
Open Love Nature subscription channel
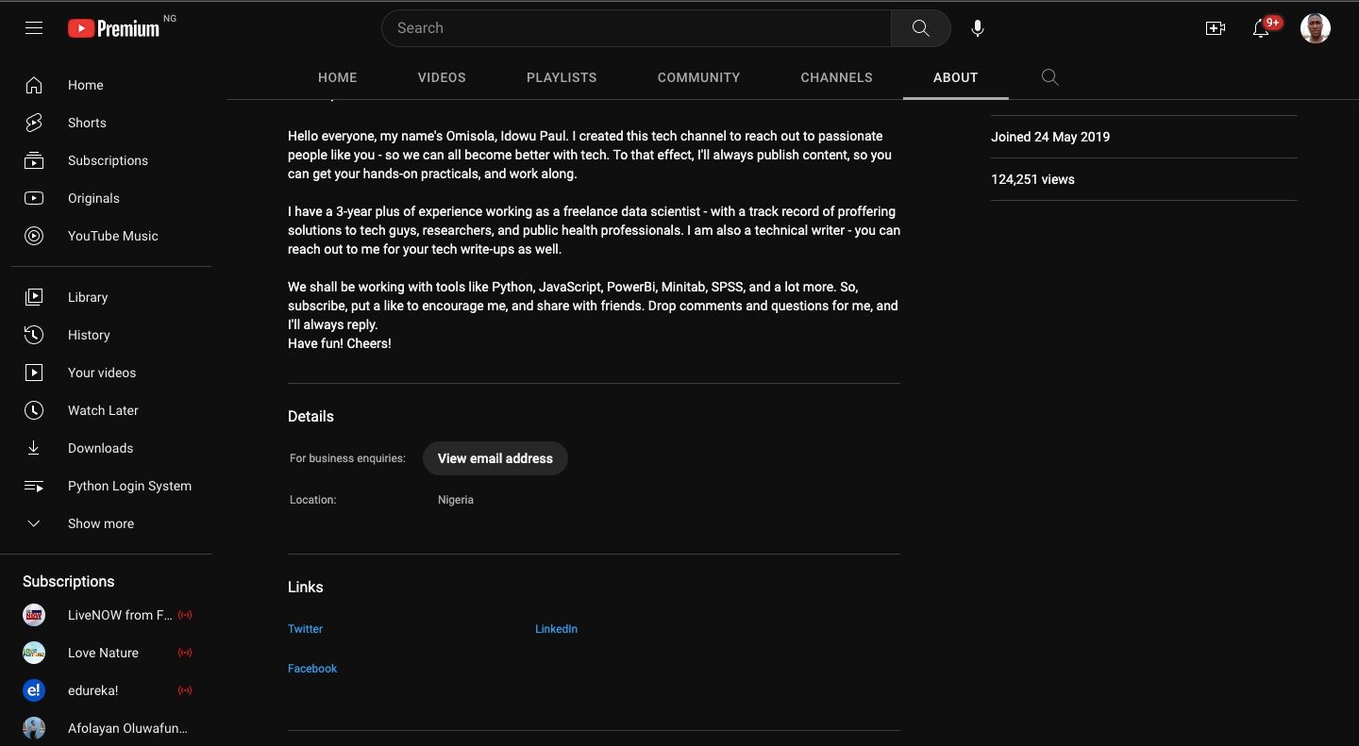(103, 653)
